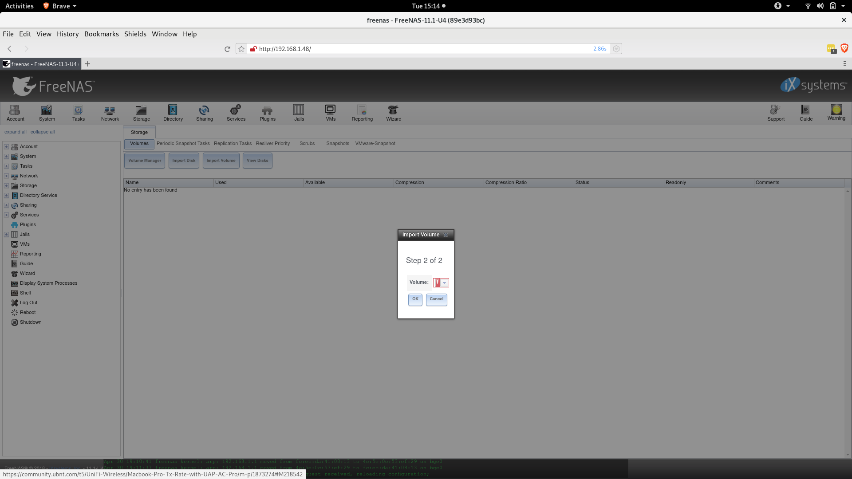
Task: Open a new browser tab
Action: 87,64
